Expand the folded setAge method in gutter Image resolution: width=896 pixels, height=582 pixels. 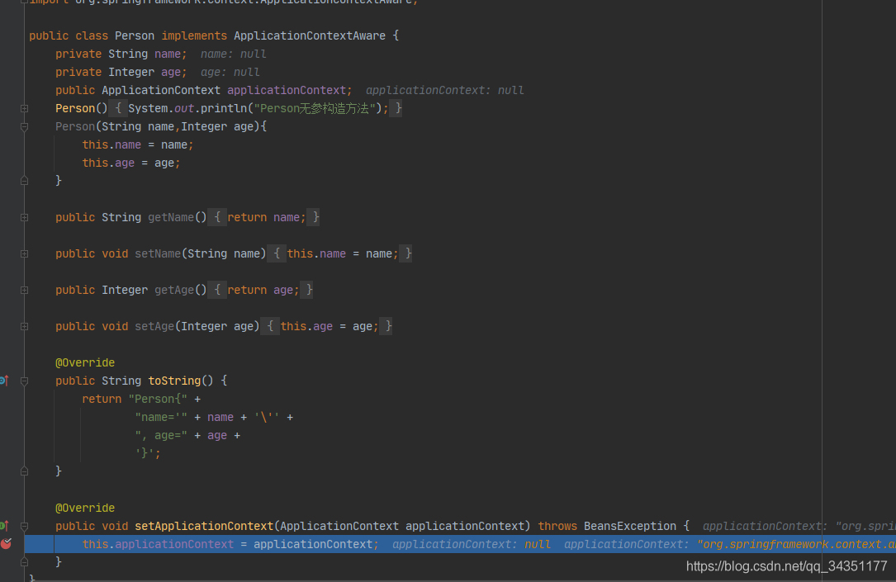coord(24,327)
